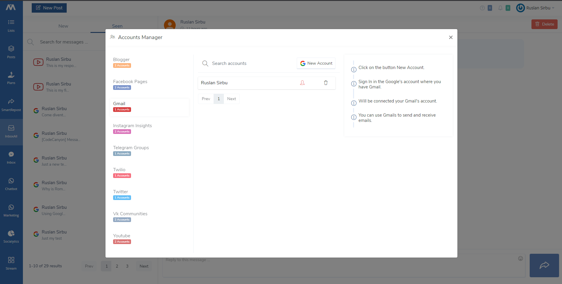Open the Stream sidebar section
This screenshot has height=284, width=562.
(x=11, y=263)
